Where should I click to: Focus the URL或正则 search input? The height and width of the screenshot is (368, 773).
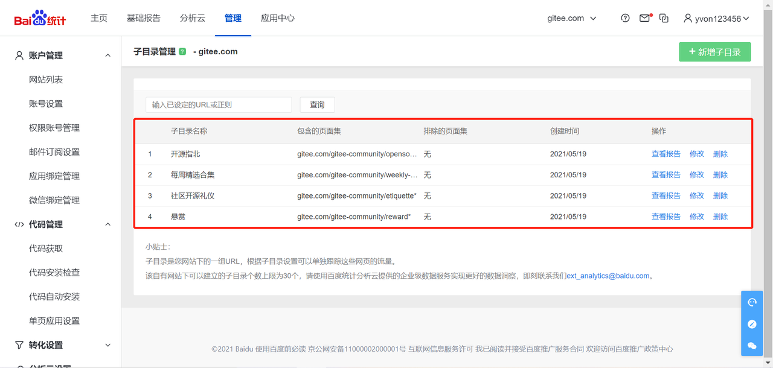219,104
